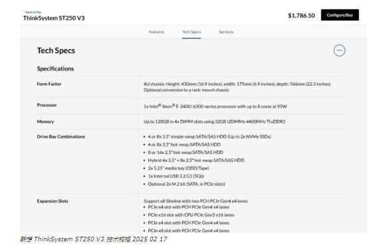
Task: Click 'PCIe x16 slot with CPU PCIe Gen5' bullet
Action: pyautogui.click(x=191, y=215)
